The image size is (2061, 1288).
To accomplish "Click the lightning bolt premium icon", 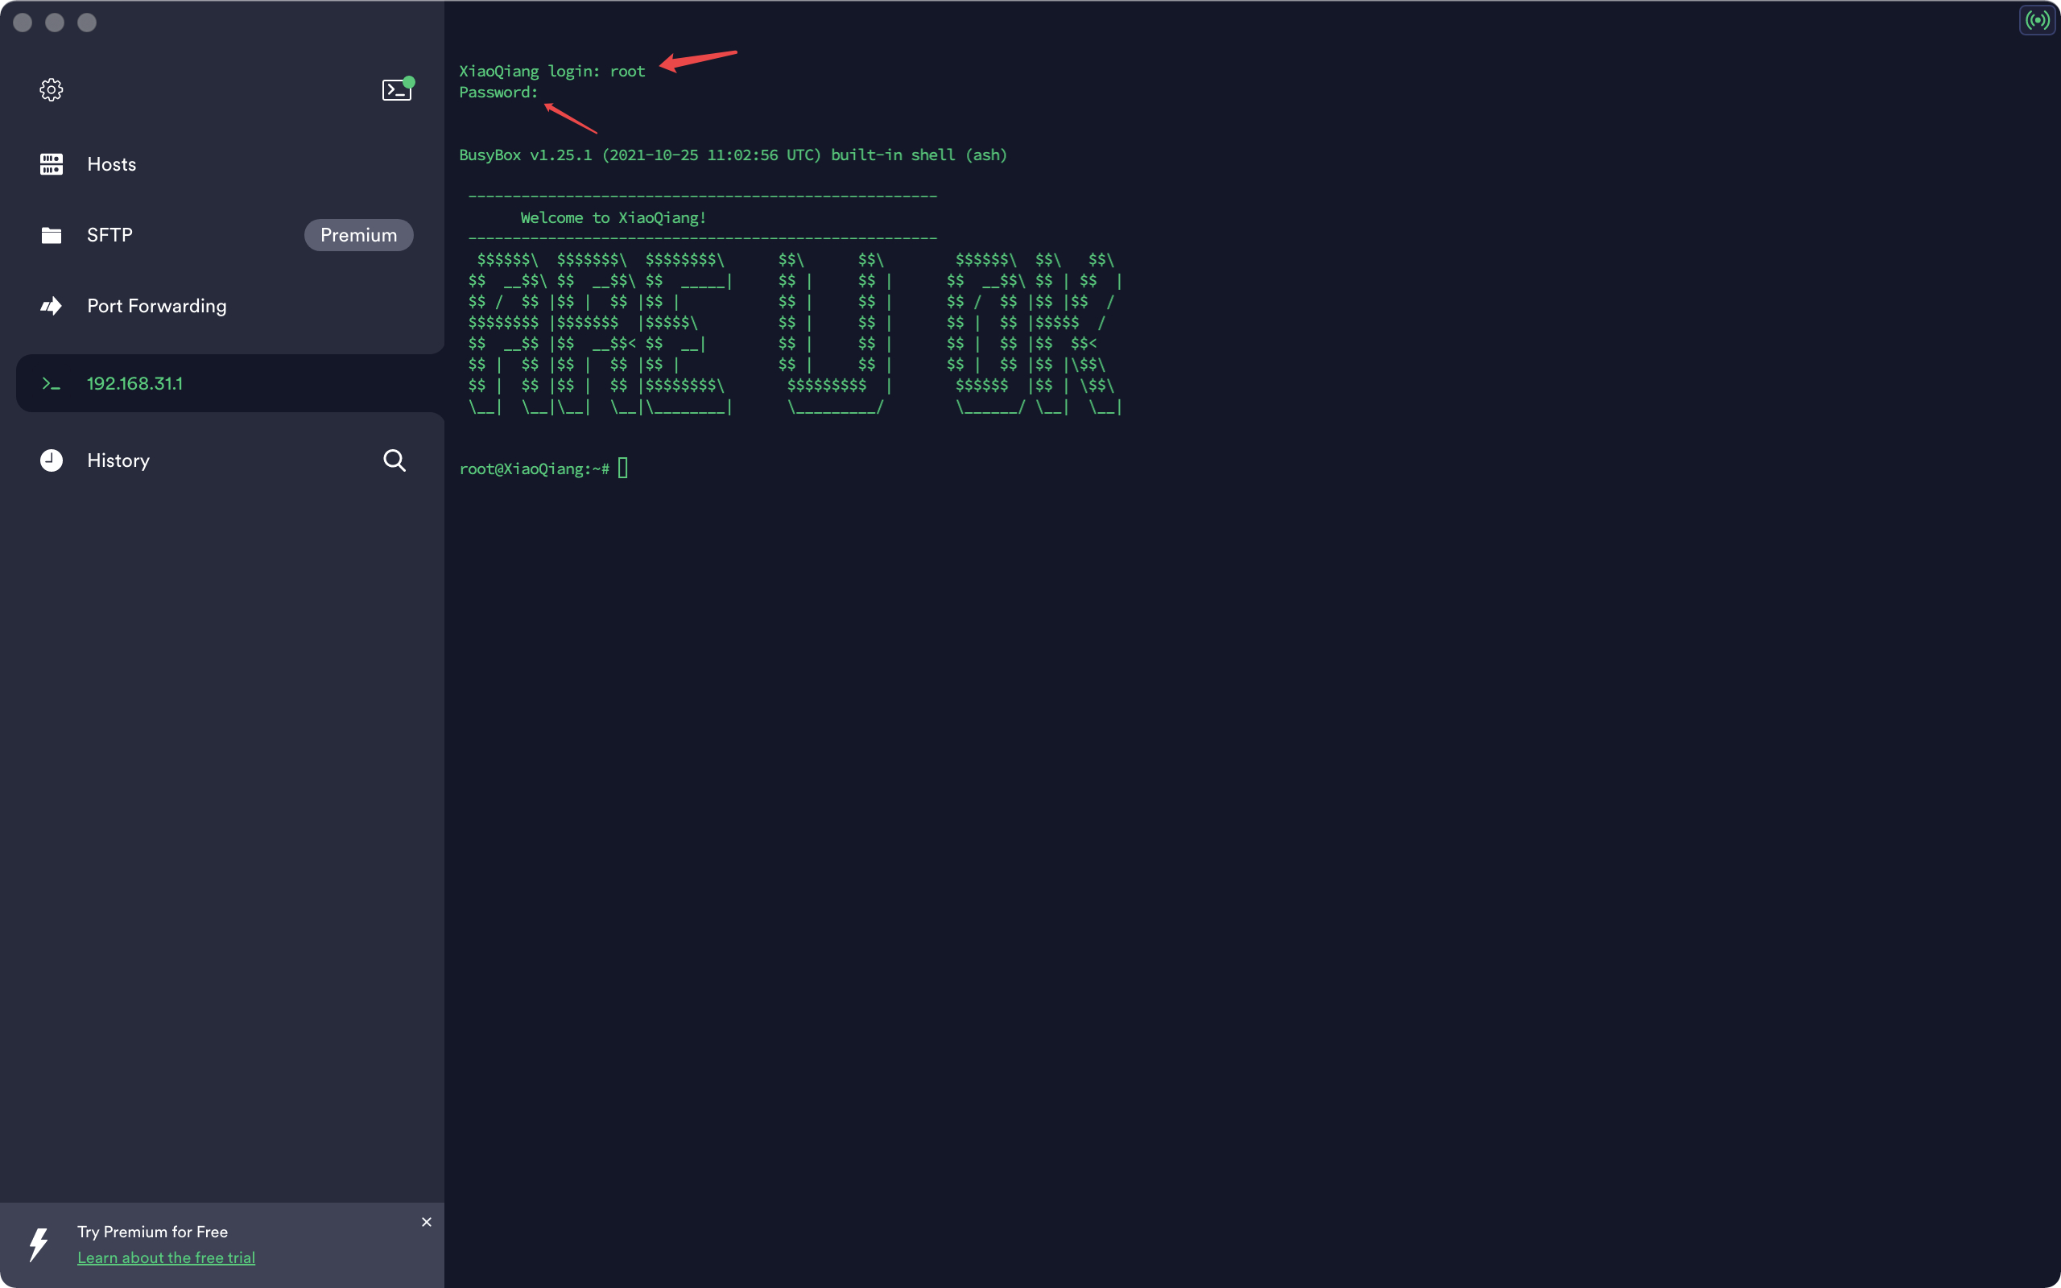I will click(x=39, y=1245).
